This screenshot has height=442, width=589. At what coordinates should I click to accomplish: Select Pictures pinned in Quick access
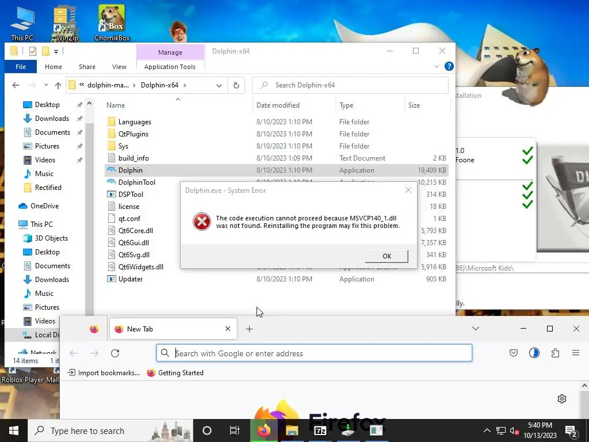pyautogui.click(x=47, y=146)
